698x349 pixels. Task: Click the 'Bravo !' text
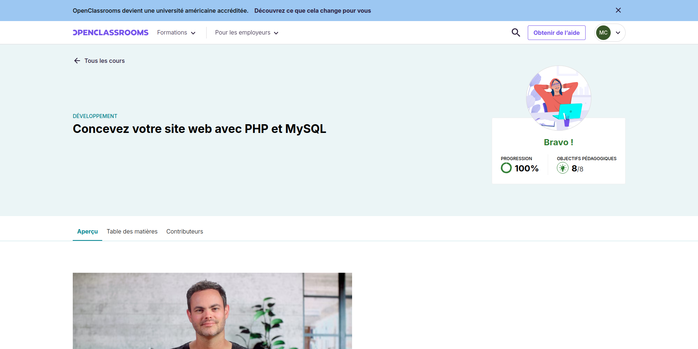click(x=559, y=142)
